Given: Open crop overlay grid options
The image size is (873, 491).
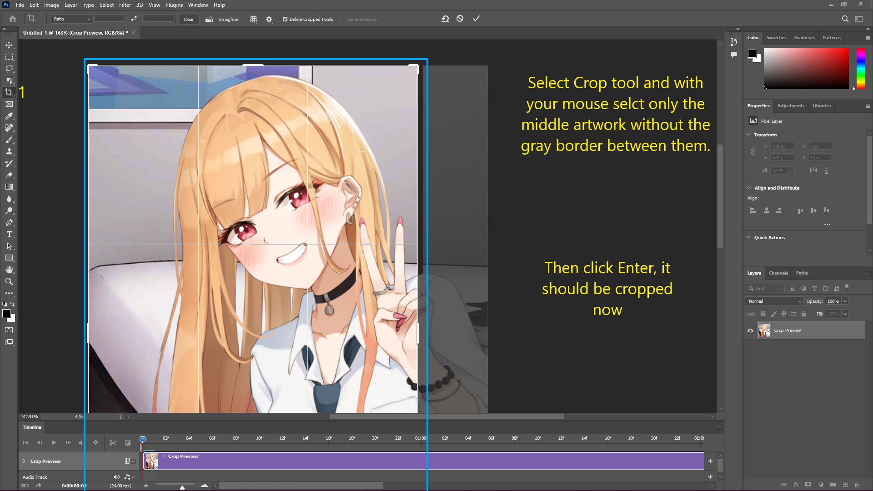Looking at the screenshot, I should pos(254,19).
